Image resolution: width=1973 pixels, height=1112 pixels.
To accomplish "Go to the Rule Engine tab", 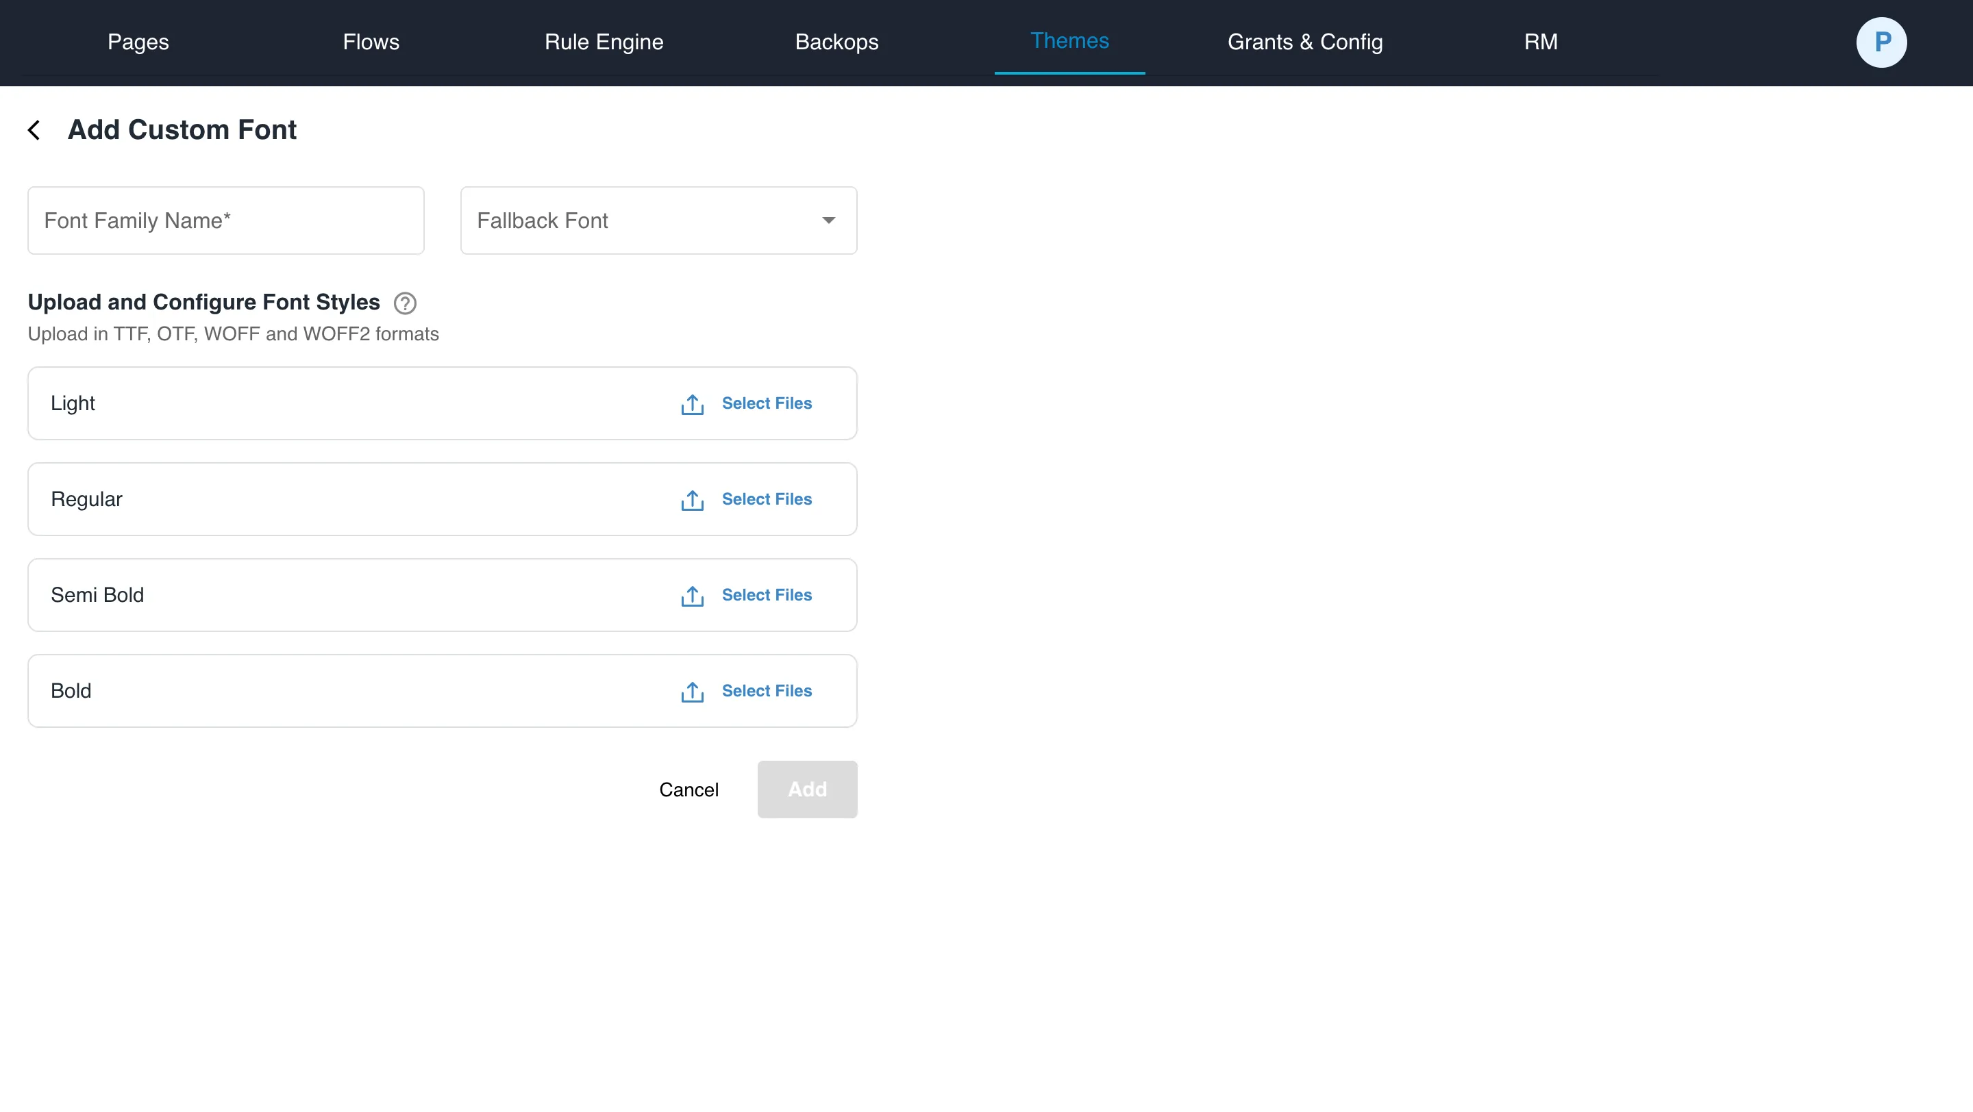I will 604,42.
